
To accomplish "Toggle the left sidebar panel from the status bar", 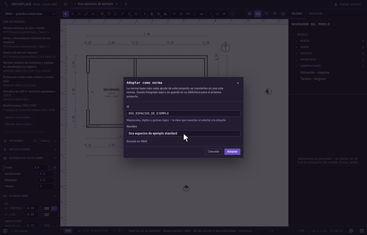I will click(x=5, y=231).
